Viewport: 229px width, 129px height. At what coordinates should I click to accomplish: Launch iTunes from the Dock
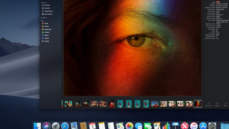coord(194,126)
